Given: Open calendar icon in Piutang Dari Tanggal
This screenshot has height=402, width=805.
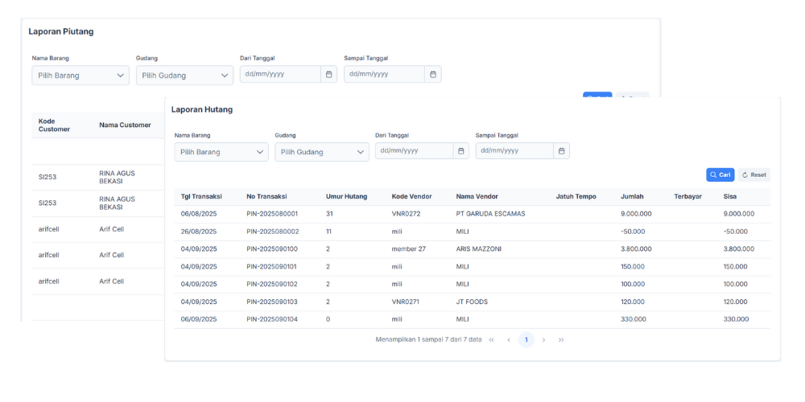Looking at the screenshot, I should (x=328, y=74).
